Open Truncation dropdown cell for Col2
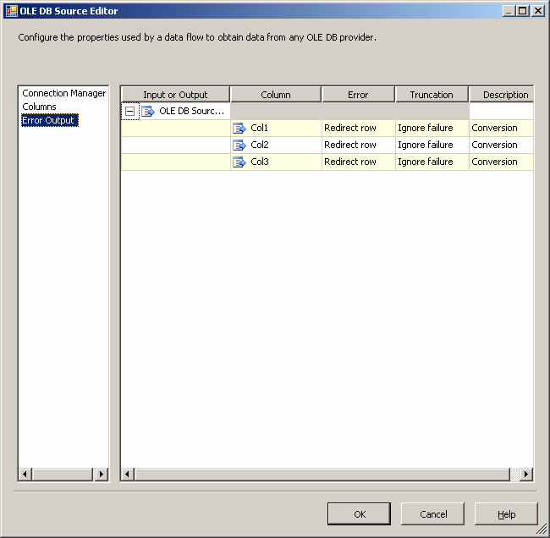 click(432, 145)
